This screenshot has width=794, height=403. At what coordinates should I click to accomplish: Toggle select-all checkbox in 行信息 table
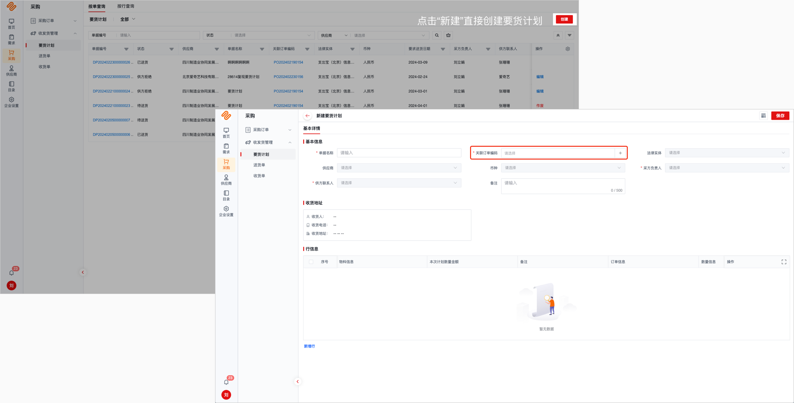tap(311, 262)
